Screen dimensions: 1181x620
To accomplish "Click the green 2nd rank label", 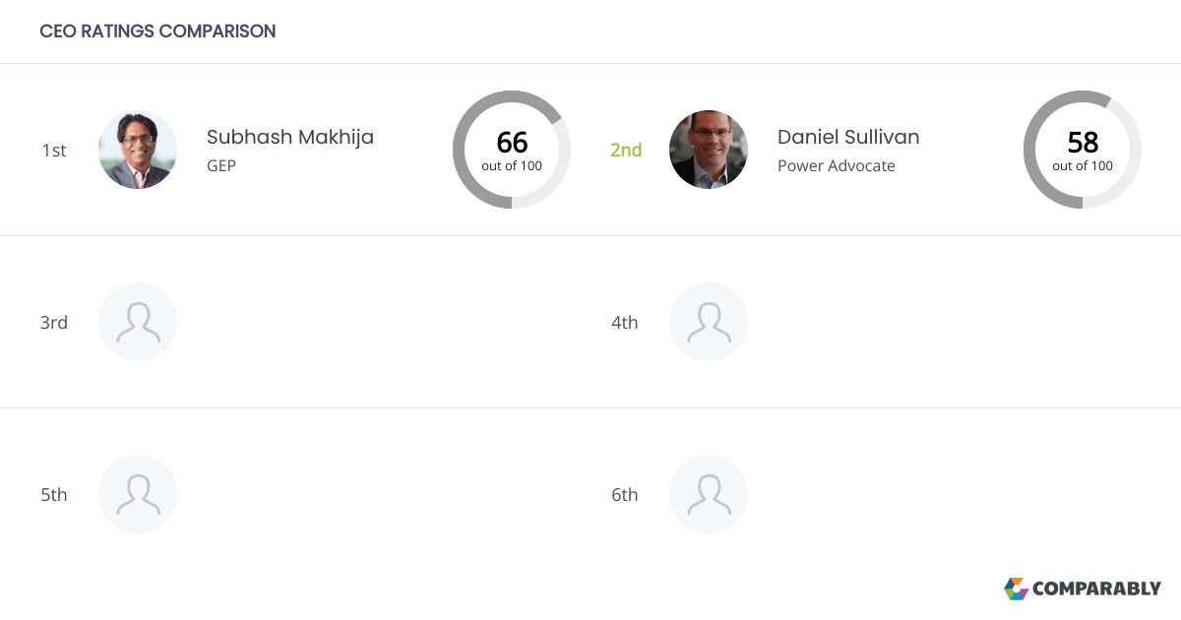I will (x=626, y=150).
